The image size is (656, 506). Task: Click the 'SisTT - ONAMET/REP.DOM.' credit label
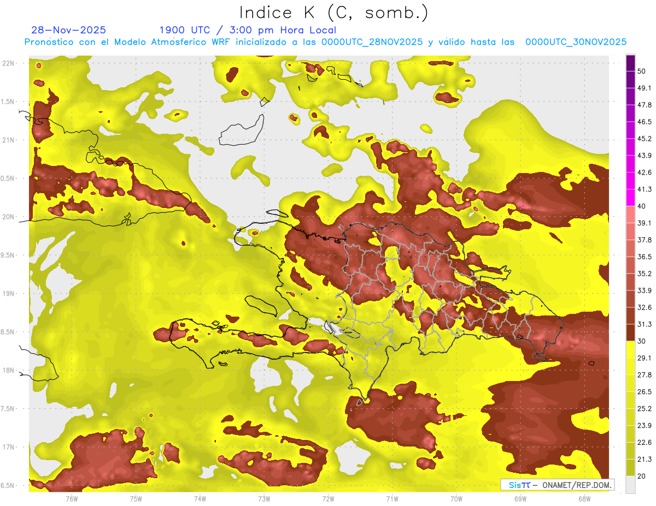pos(558,485)
